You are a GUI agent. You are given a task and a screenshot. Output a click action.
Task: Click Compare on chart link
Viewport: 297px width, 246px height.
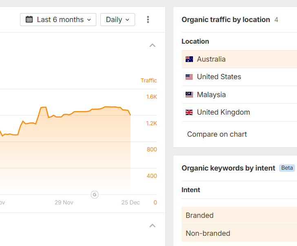pyautogui.click(x=217, y=134)
